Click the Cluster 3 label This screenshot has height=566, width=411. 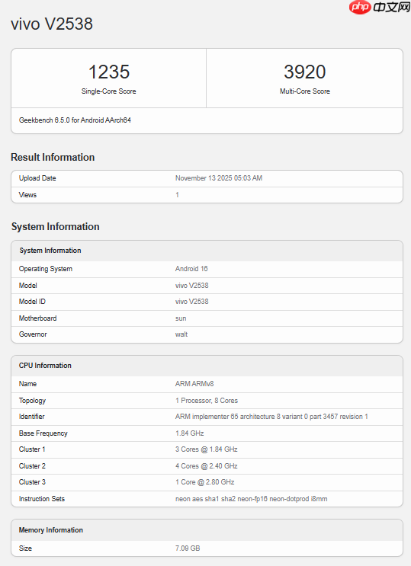(32, 482)
